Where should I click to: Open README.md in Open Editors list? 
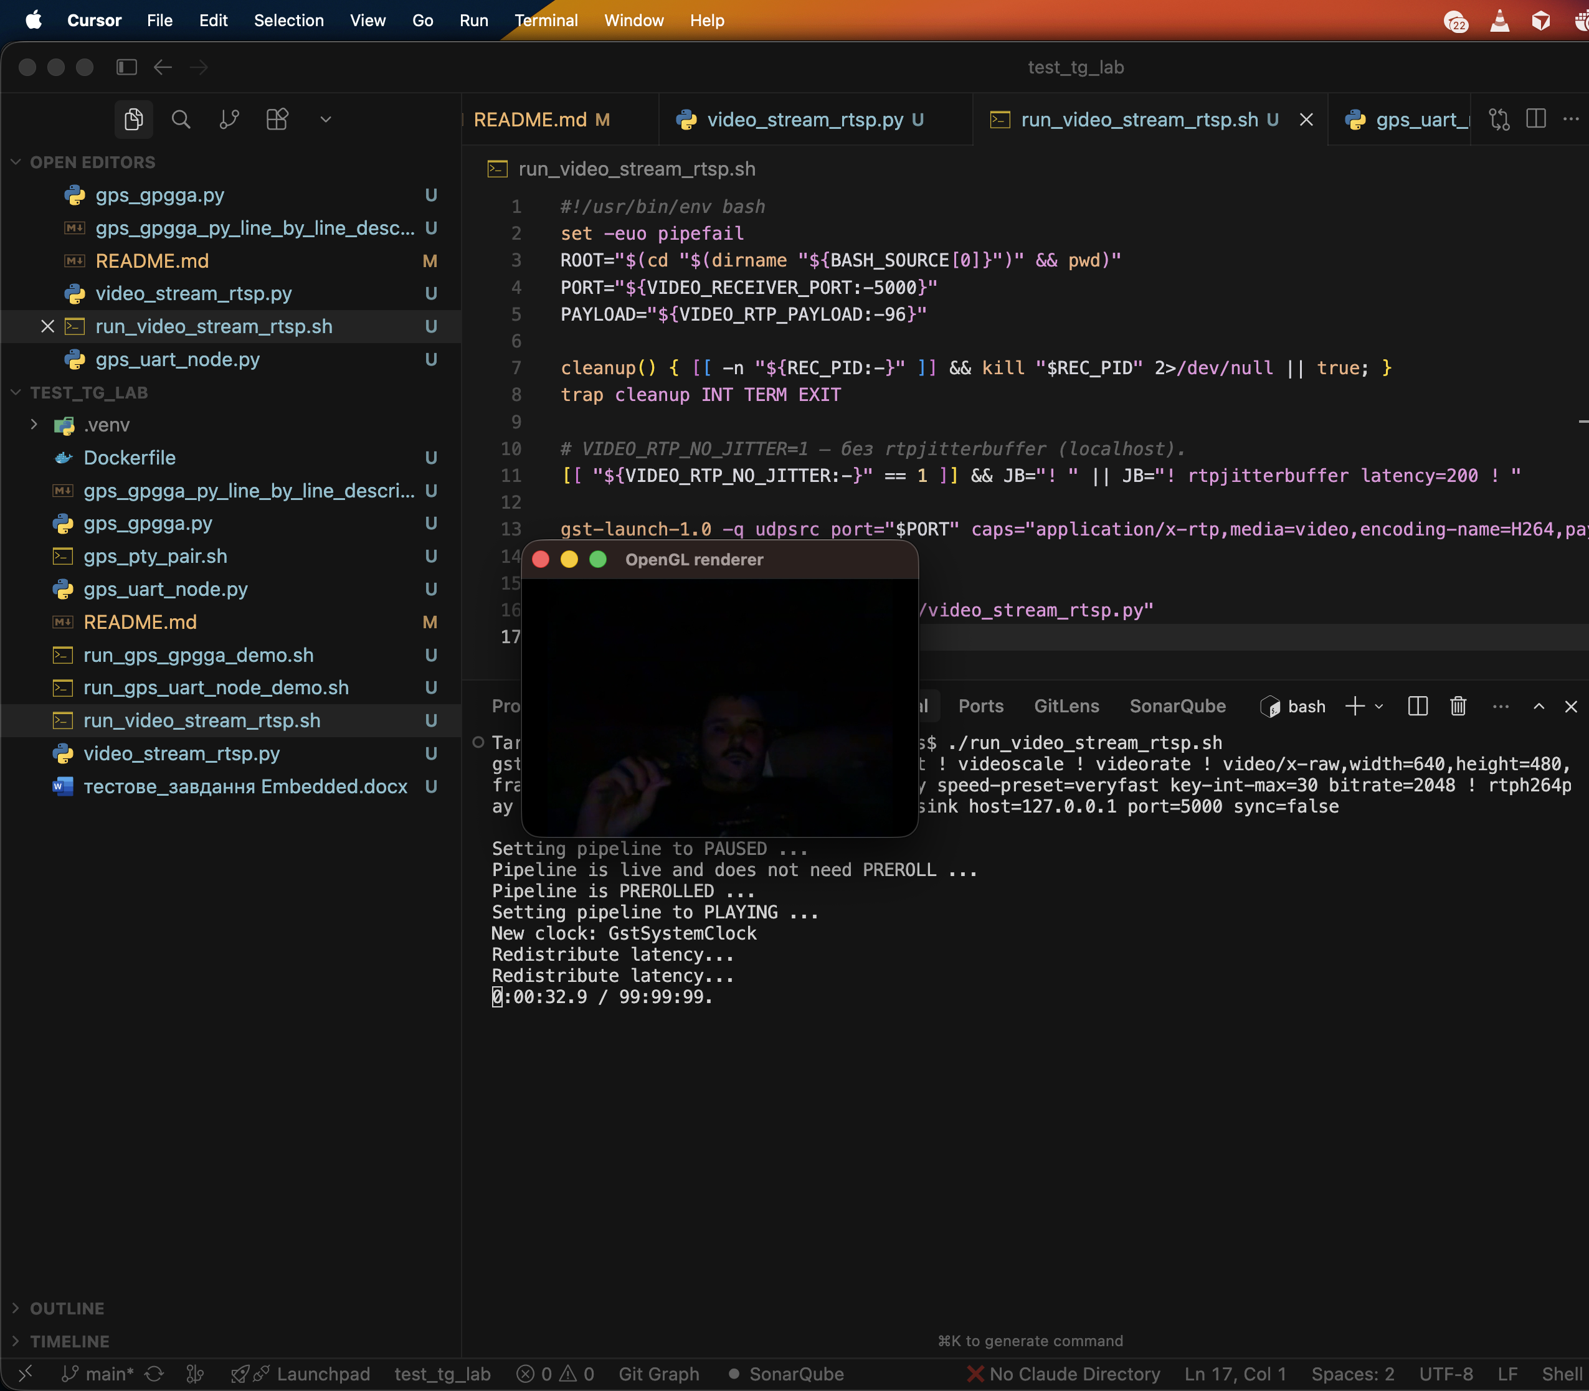pos(230,261)
